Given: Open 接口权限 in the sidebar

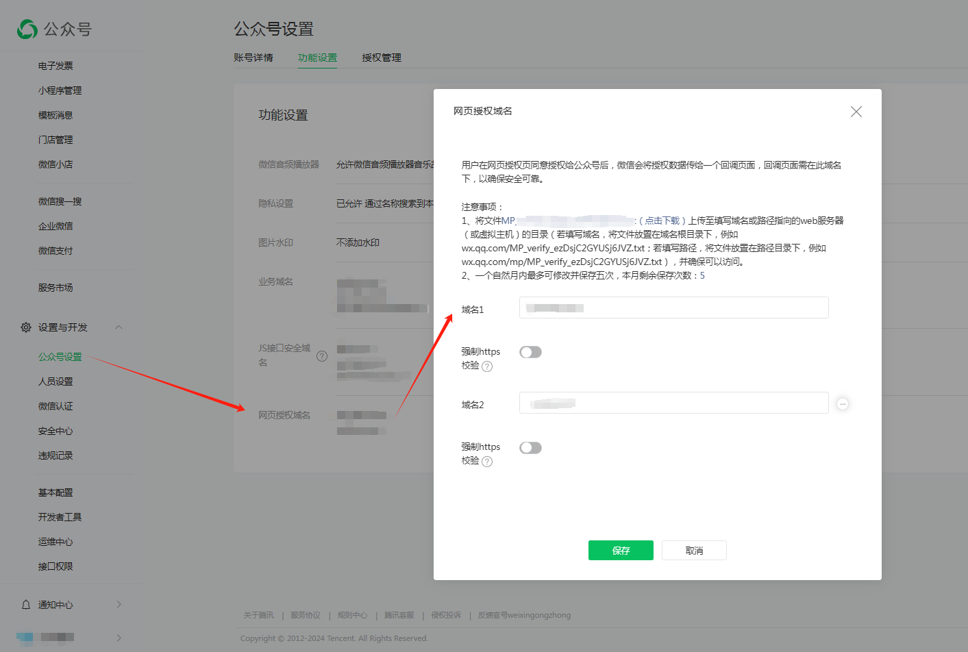Looking at the screenshot, I should 55,566.
